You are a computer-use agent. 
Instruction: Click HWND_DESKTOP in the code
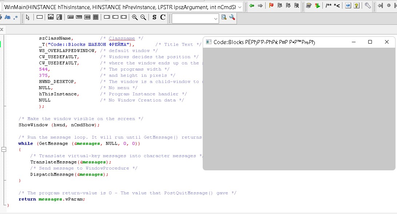(56, 82)
